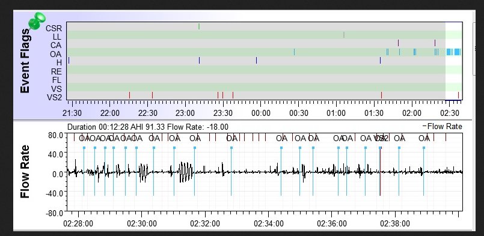The height and width of the screenshot is (236, 484).
Task: Click the VS2 tick near 22:33
Action: pyautogui.click(x=152, y=95)
